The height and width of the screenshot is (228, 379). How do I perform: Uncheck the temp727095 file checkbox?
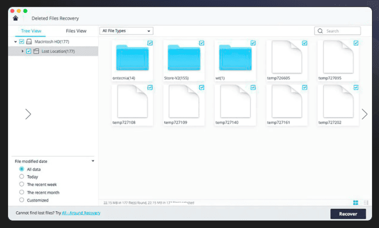[356, 43]
